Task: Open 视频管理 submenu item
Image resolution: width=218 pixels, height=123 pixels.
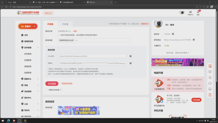Action: [28, 73]
